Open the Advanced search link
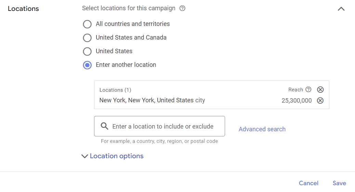This screenshot has width=355, height=192. pyautogui.click(x=262, y=129)
